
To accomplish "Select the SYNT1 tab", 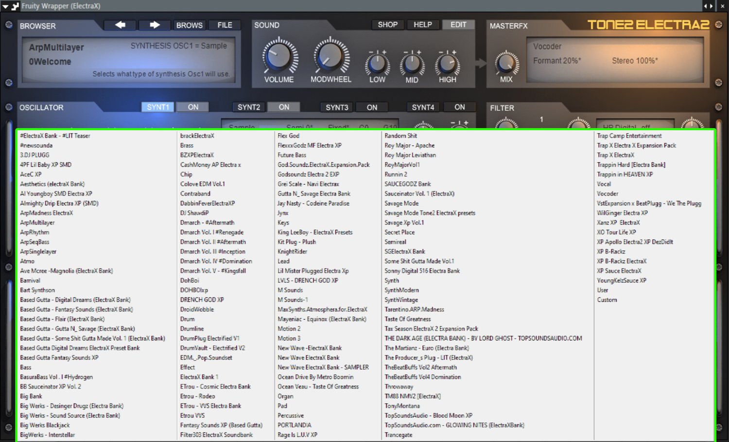I will point(157,107).
